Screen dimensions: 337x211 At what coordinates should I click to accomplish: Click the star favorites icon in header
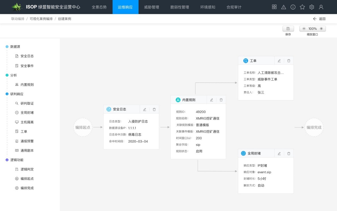[x=302, y=7]
